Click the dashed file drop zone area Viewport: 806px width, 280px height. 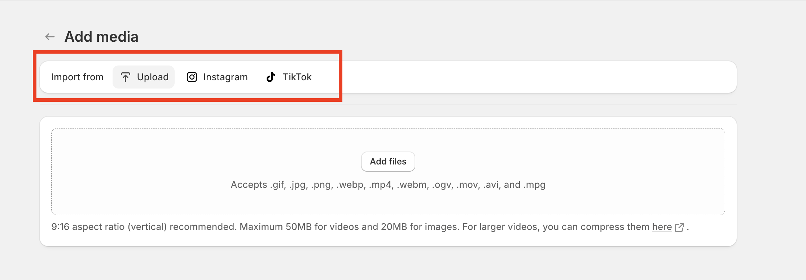388,172
